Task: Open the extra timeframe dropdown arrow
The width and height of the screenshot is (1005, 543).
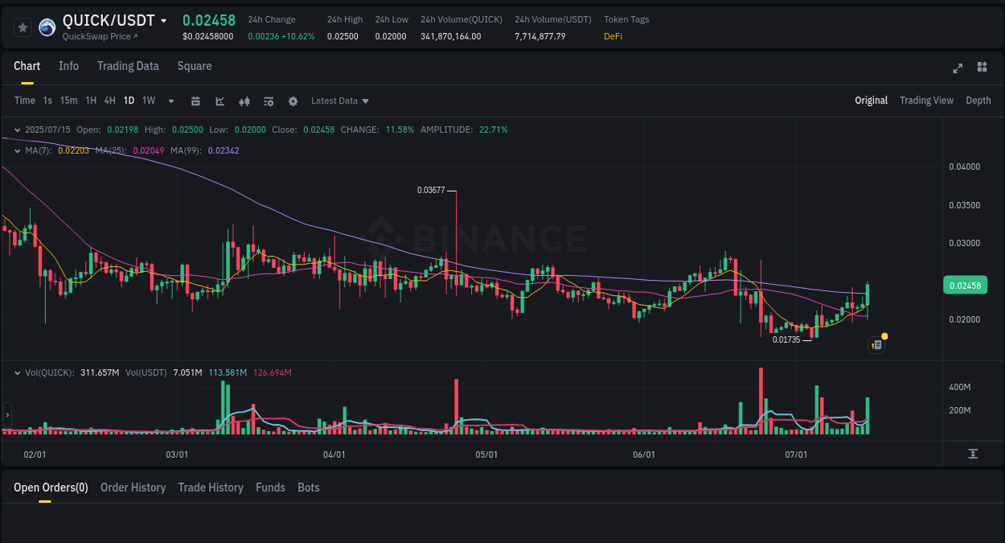Action: tap(170, 101)
